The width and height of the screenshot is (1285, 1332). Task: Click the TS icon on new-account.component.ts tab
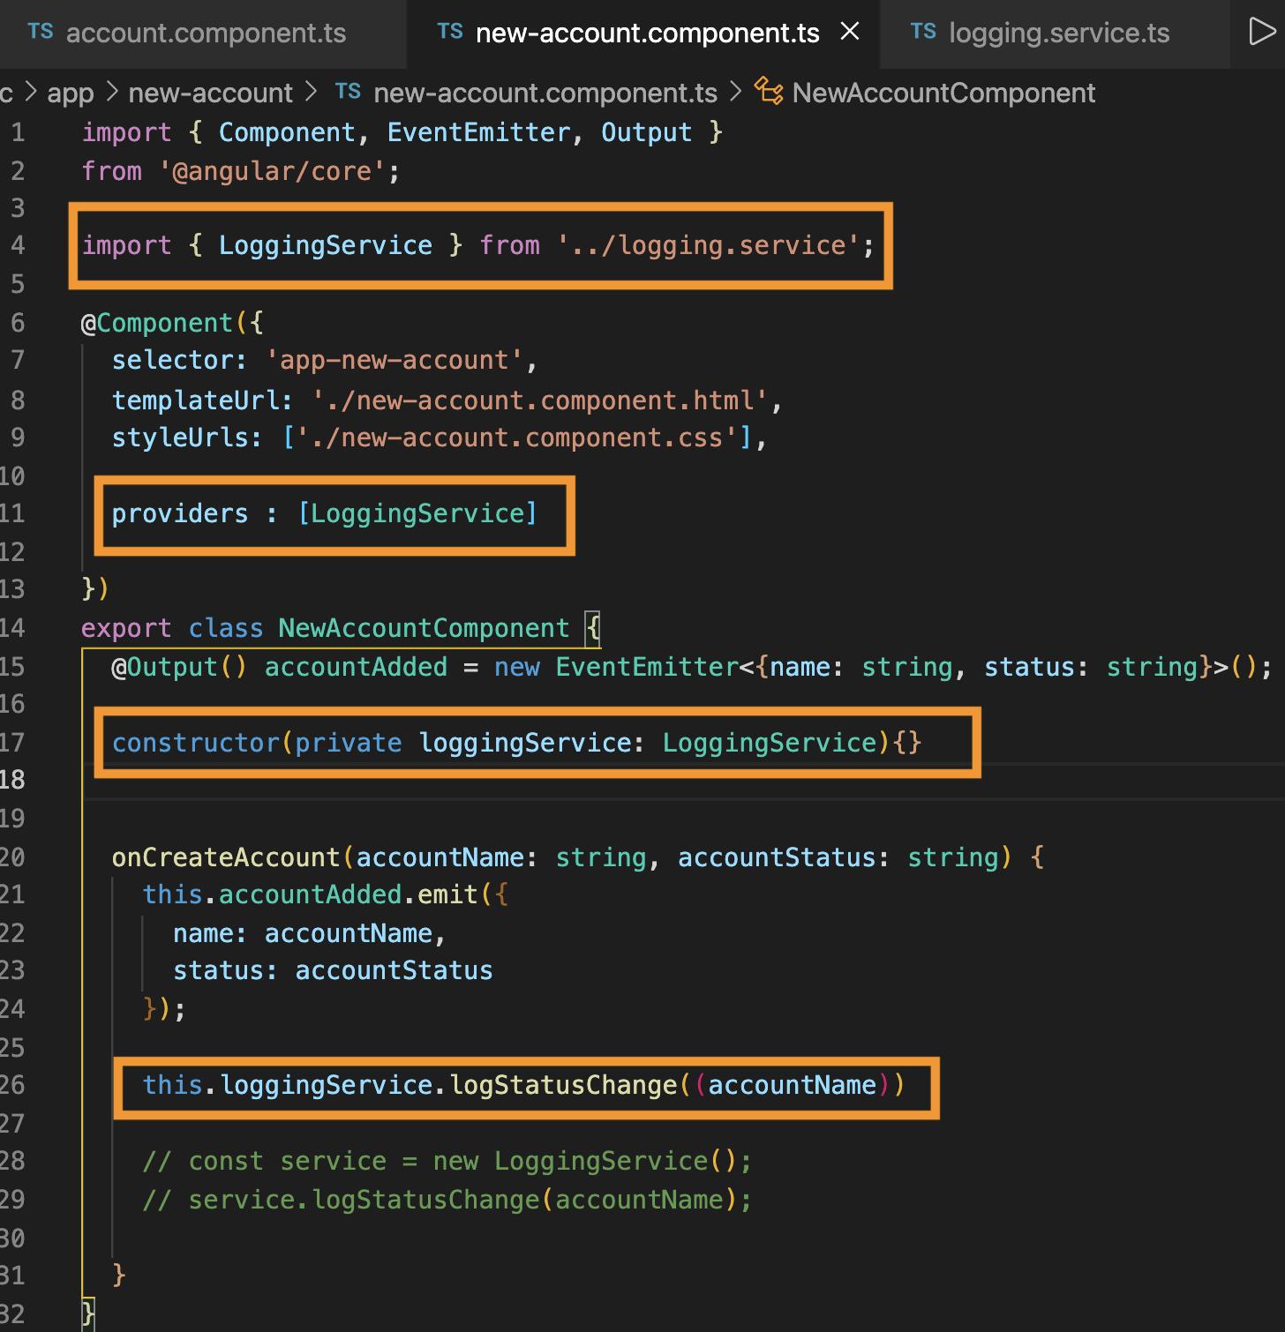[449, 32]
